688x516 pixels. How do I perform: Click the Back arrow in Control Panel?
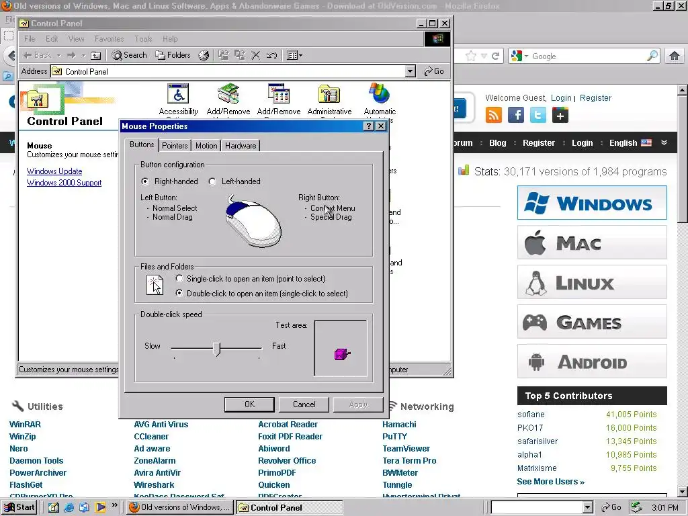tap(38, 55)
